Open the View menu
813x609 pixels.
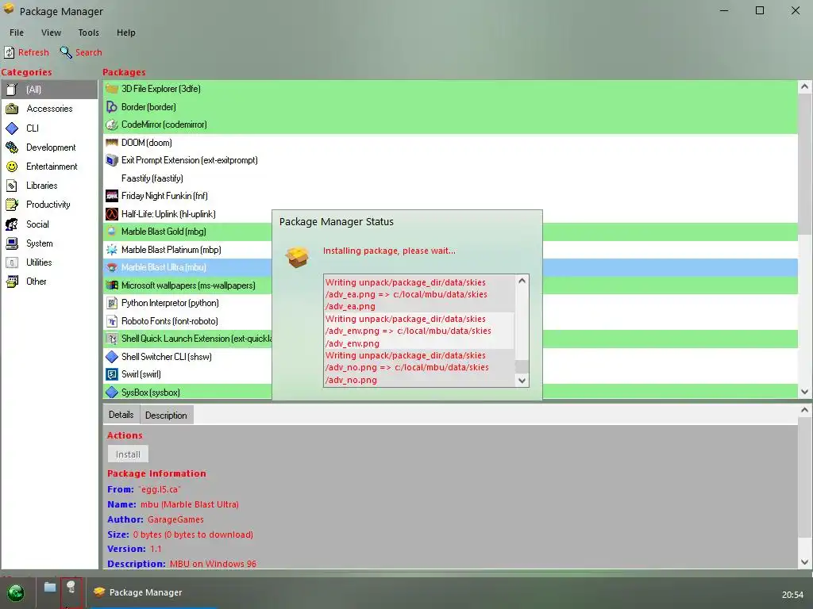(52, 33)
